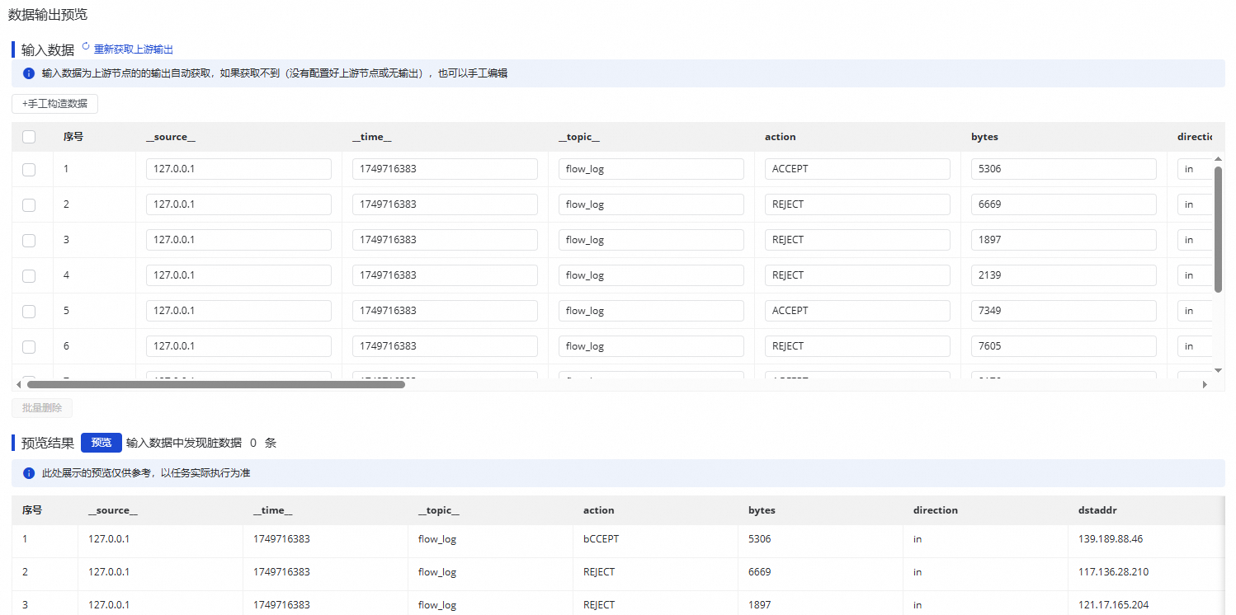Edit the bytes value 6669 in row 2

[x=1064, y=204]
